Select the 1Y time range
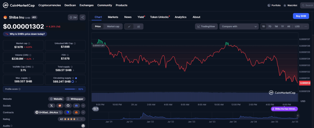The width and height of the screenshot is (314, 128). pyautogui.click(x=282, y=27)
